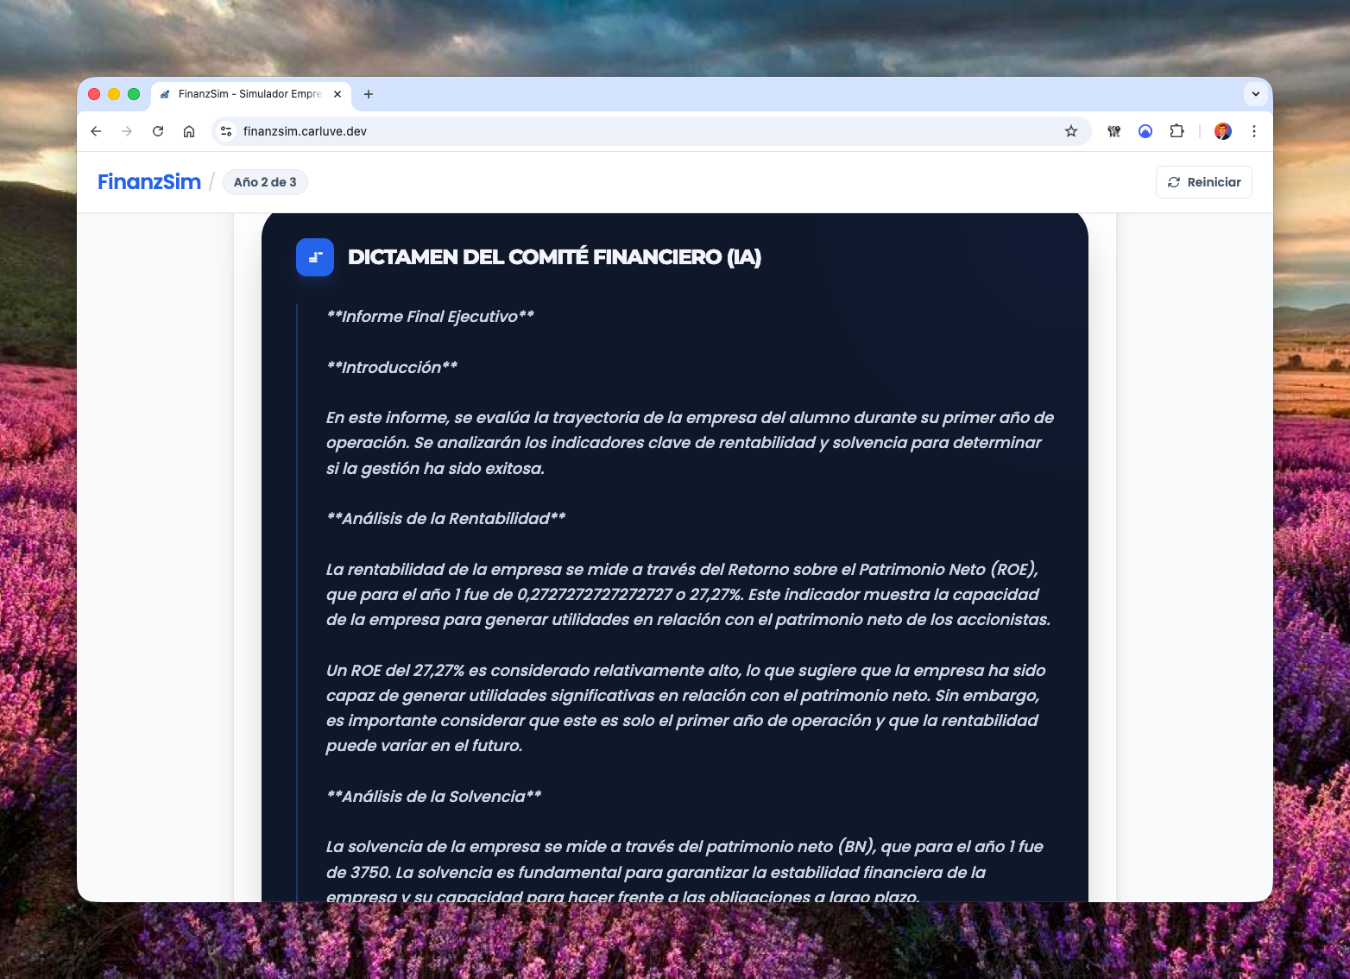Bookmark this page with the star icon

pyautogui.click(x=1071, y=131)
